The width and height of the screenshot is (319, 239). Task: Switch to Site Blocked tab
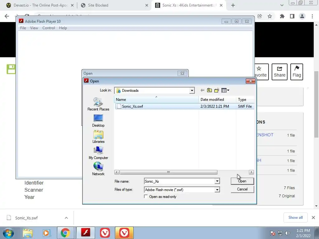click(113, 5)
